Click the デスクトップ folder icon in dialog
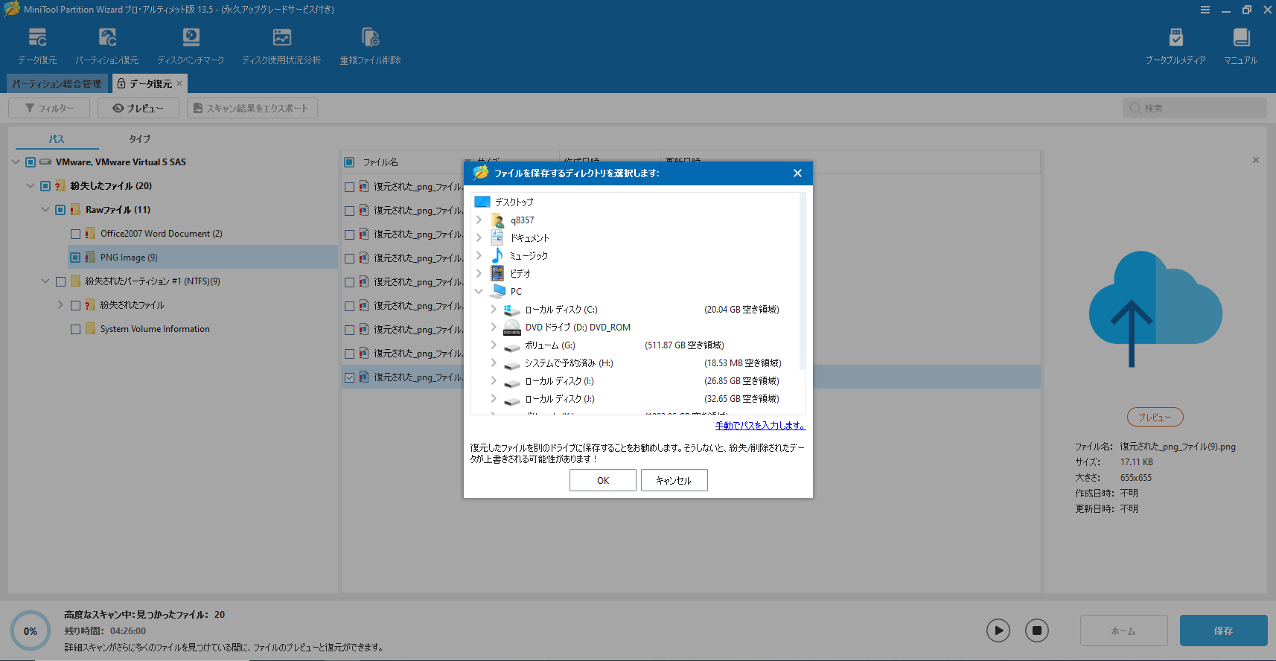The image size is (1276, 661). 482,202
